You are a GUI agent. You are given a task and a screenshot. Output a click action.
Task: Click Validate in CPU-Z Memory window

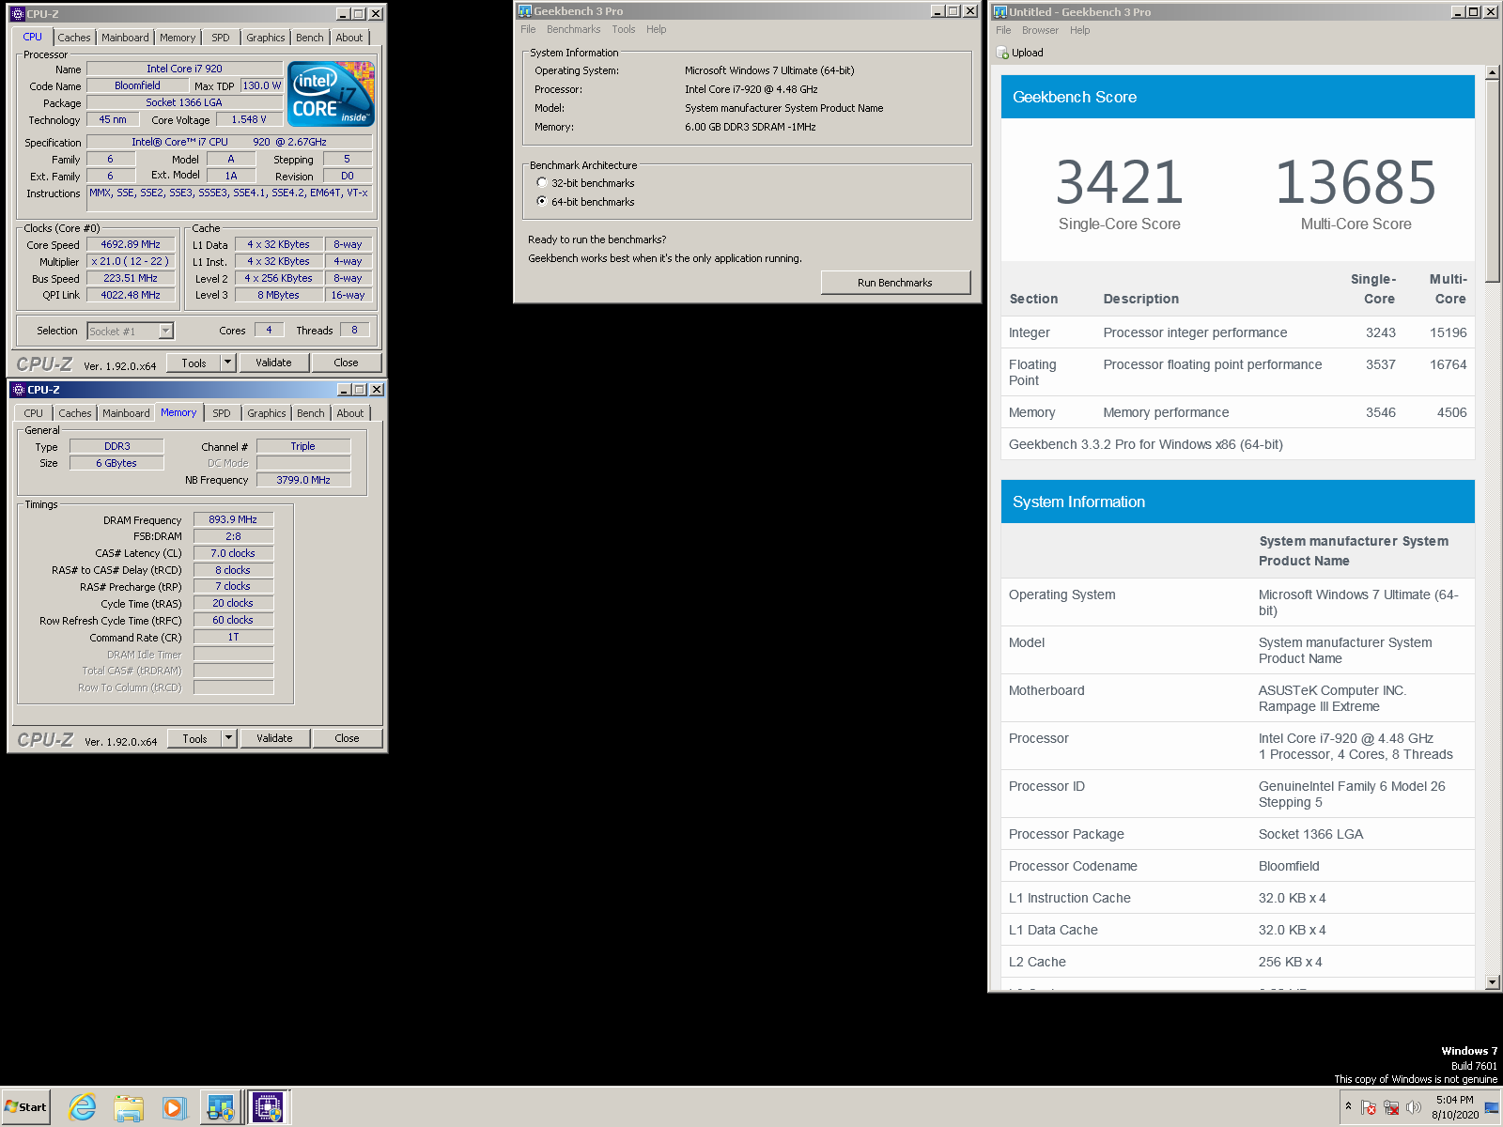[274, 738]
